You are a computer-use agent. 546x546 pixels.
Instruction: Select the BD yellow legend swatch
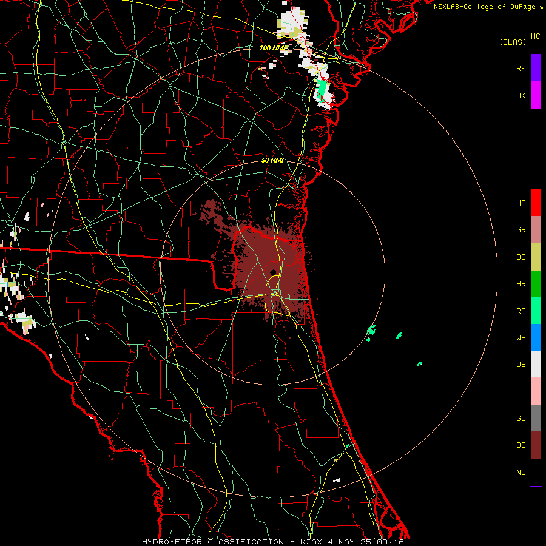(536, 257)
